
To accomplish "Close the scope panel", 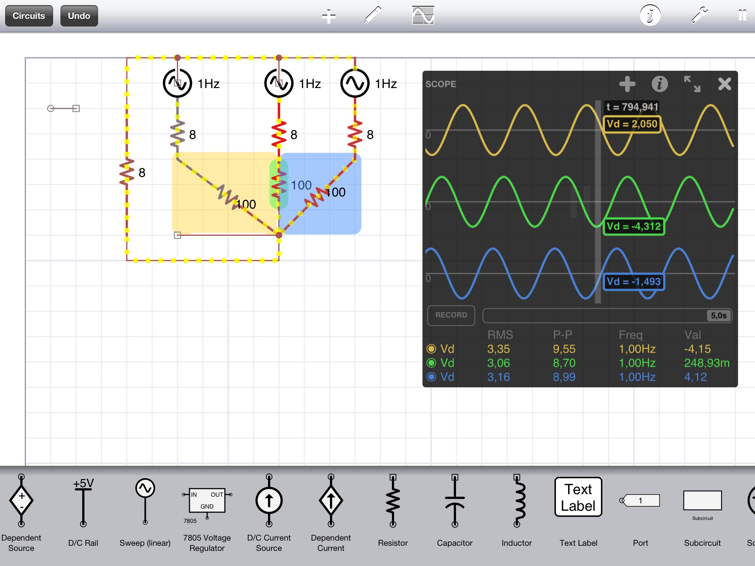I will click(x=724, y=84).
